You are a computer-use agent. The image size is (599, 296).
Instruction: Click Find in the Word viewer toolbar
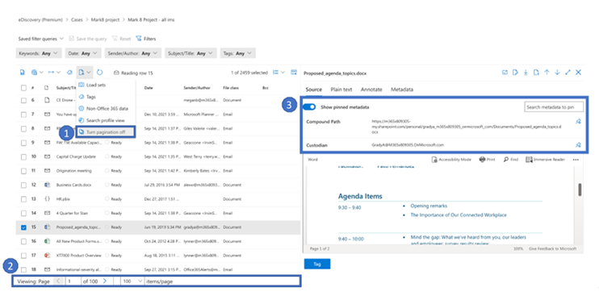coord(511,160)
